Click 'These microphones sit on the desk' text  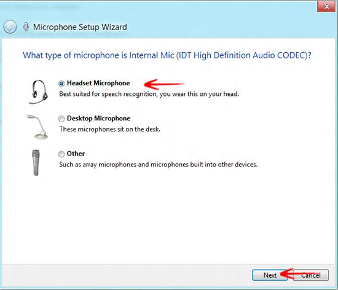click(110, 129)
